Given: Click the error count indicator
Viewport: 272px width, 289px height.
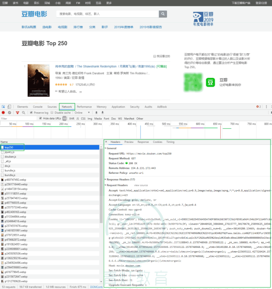Looking at the screenshot, I should click(258, 107).
